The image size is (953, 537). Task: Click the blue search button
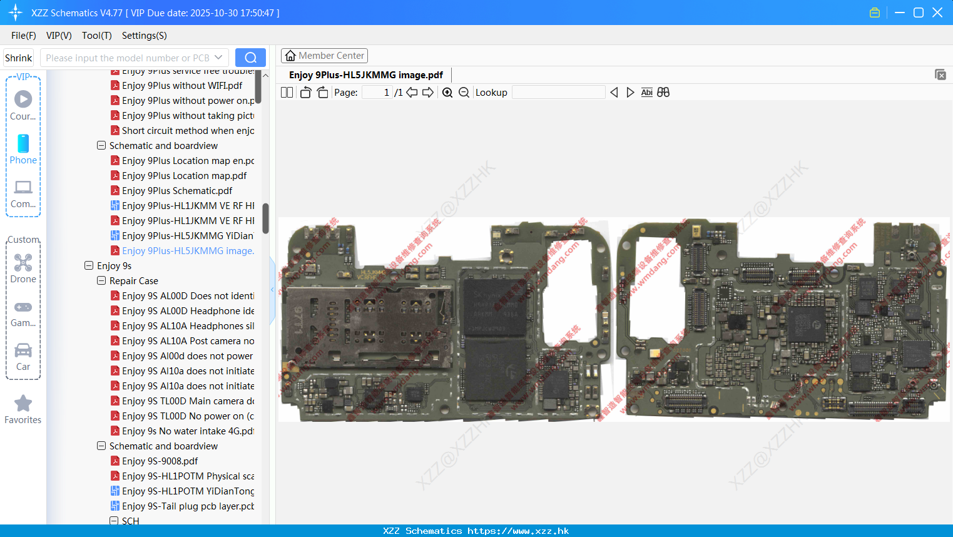click(x=250, y=58)
